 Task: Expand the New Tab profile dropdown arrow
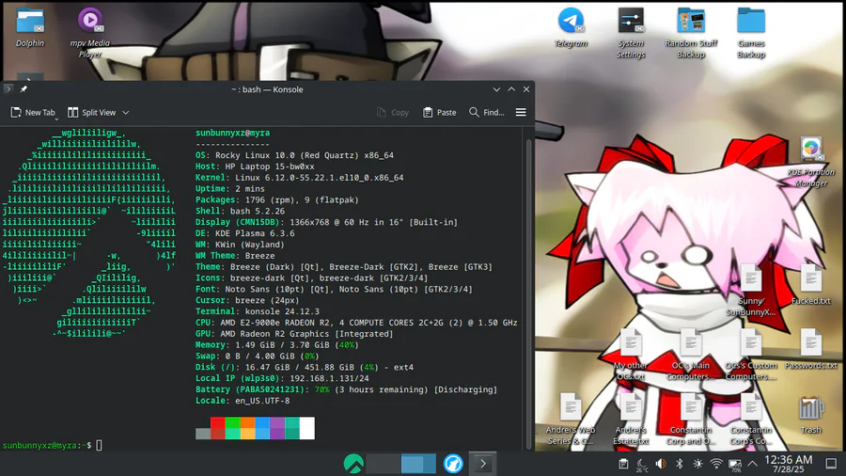point(56,119)
